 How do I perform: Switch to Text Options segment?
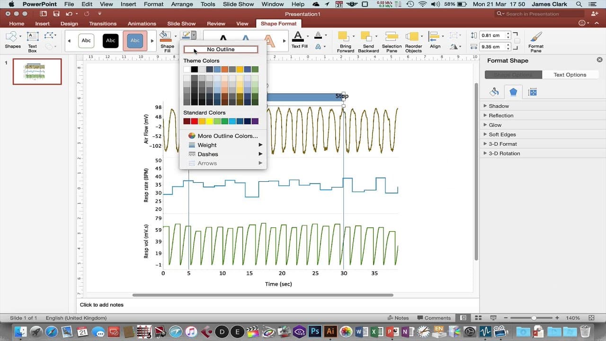pos(570,75)
